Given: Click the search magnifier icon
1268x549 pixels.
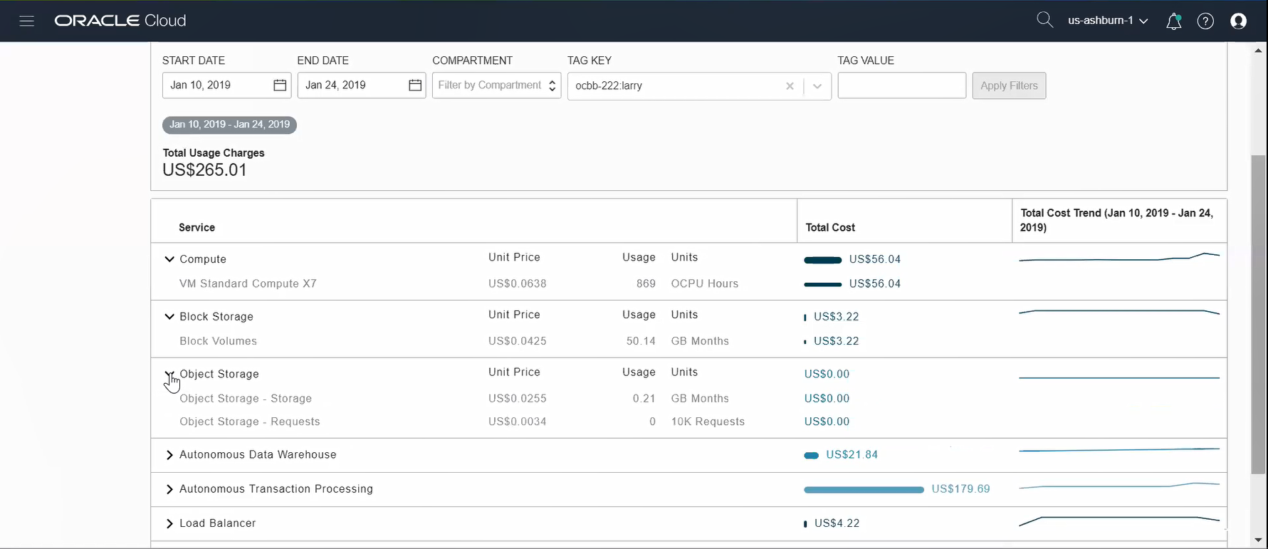Looking at the screenshot, I should (x=1044, y=20).
